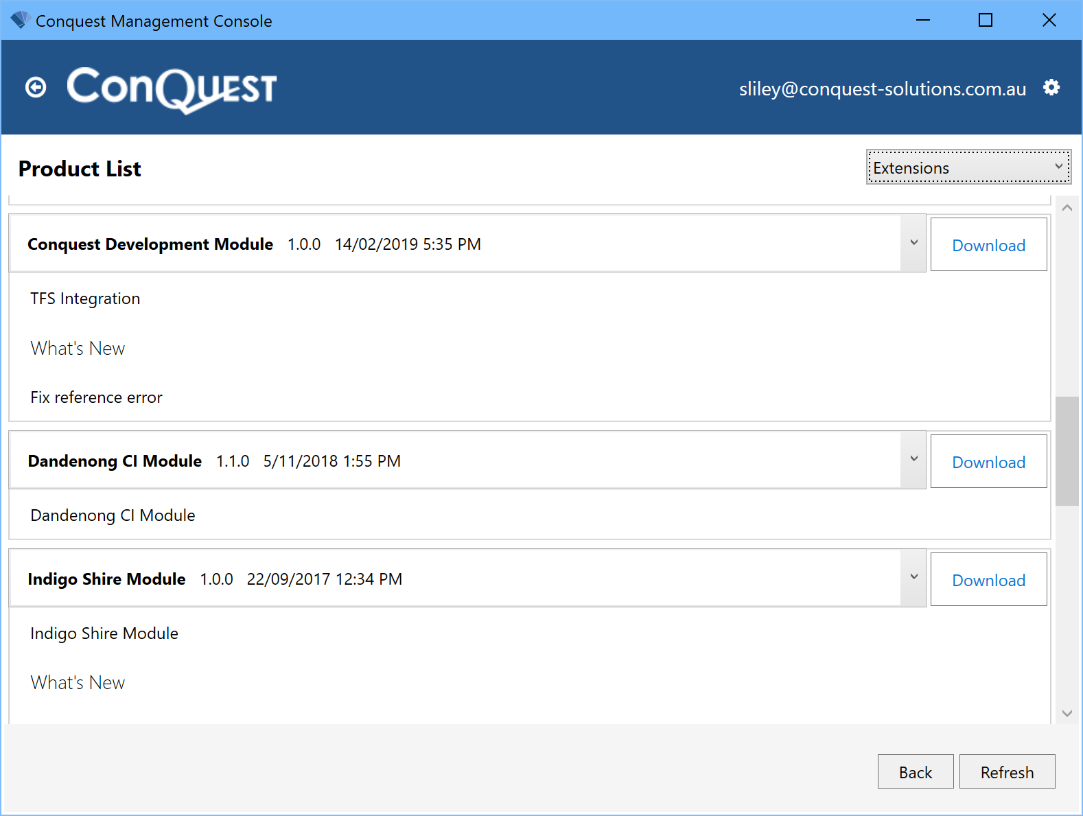Click the Conquest app icon in the title bar

20,20
